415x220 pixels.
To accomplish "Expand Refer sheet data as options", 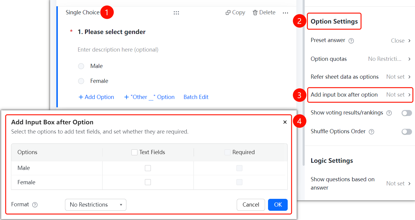I will (x=361, y=77).
